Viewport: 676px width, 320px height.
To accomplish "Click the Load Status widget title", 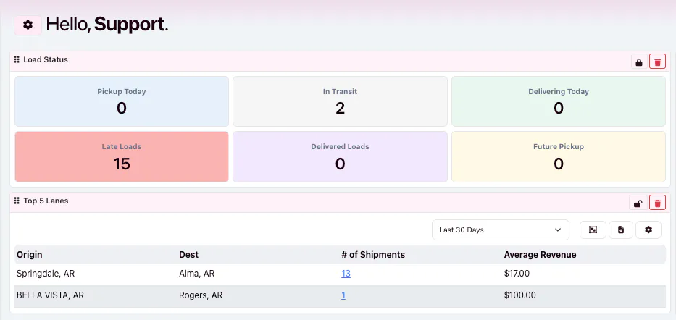I will coord(46,59).
